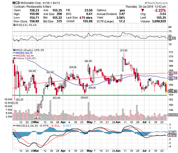Click the Last Size 75 shrs value
The height and width of the screenshot is (153, 178).
click(x=87, y=18)
